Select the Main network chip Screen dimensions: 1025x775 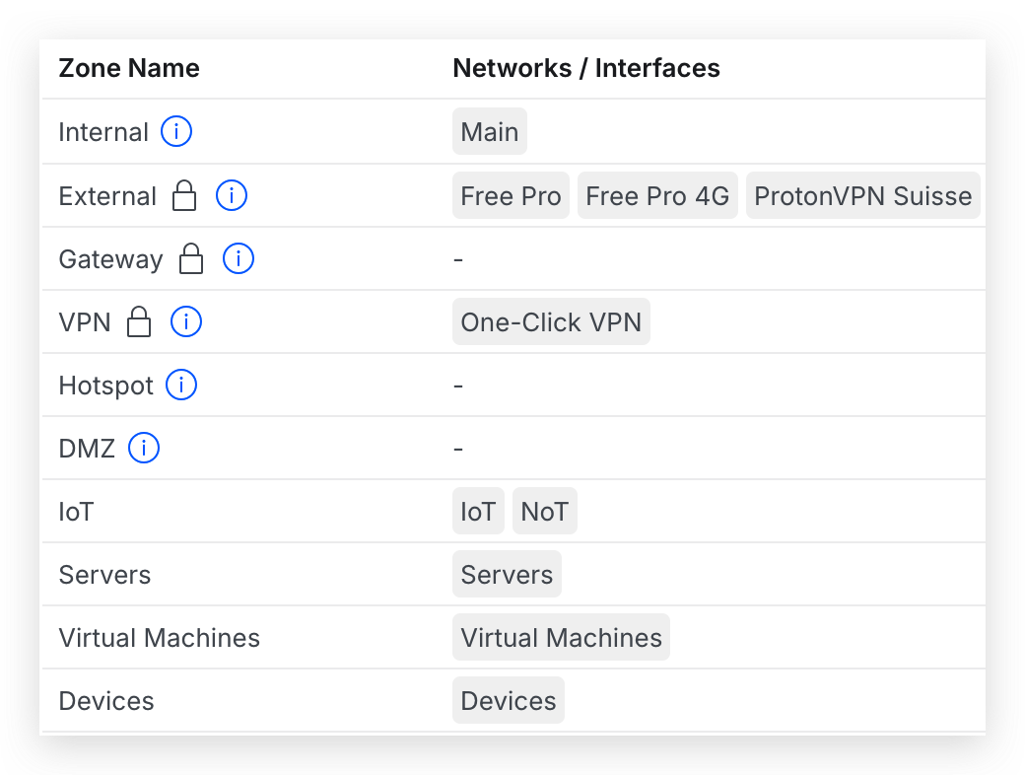coord(489,131)
